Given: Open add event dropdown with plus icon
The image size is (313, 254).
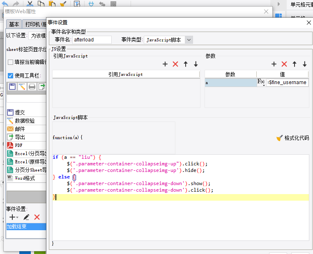Looking at the screenshot, I should [x=14, y=217].
